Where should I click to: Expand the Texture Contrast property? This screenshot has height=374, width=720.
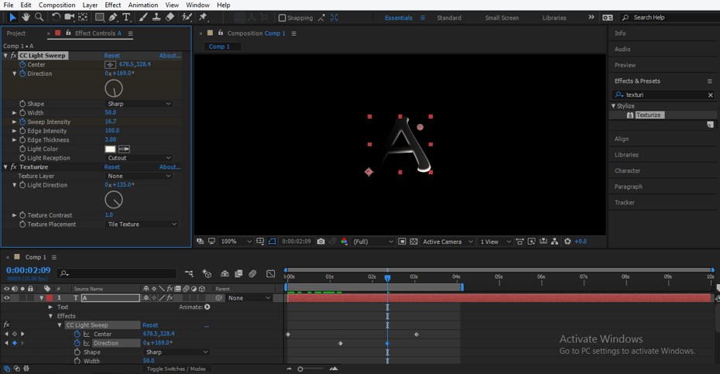click(14, 215)
